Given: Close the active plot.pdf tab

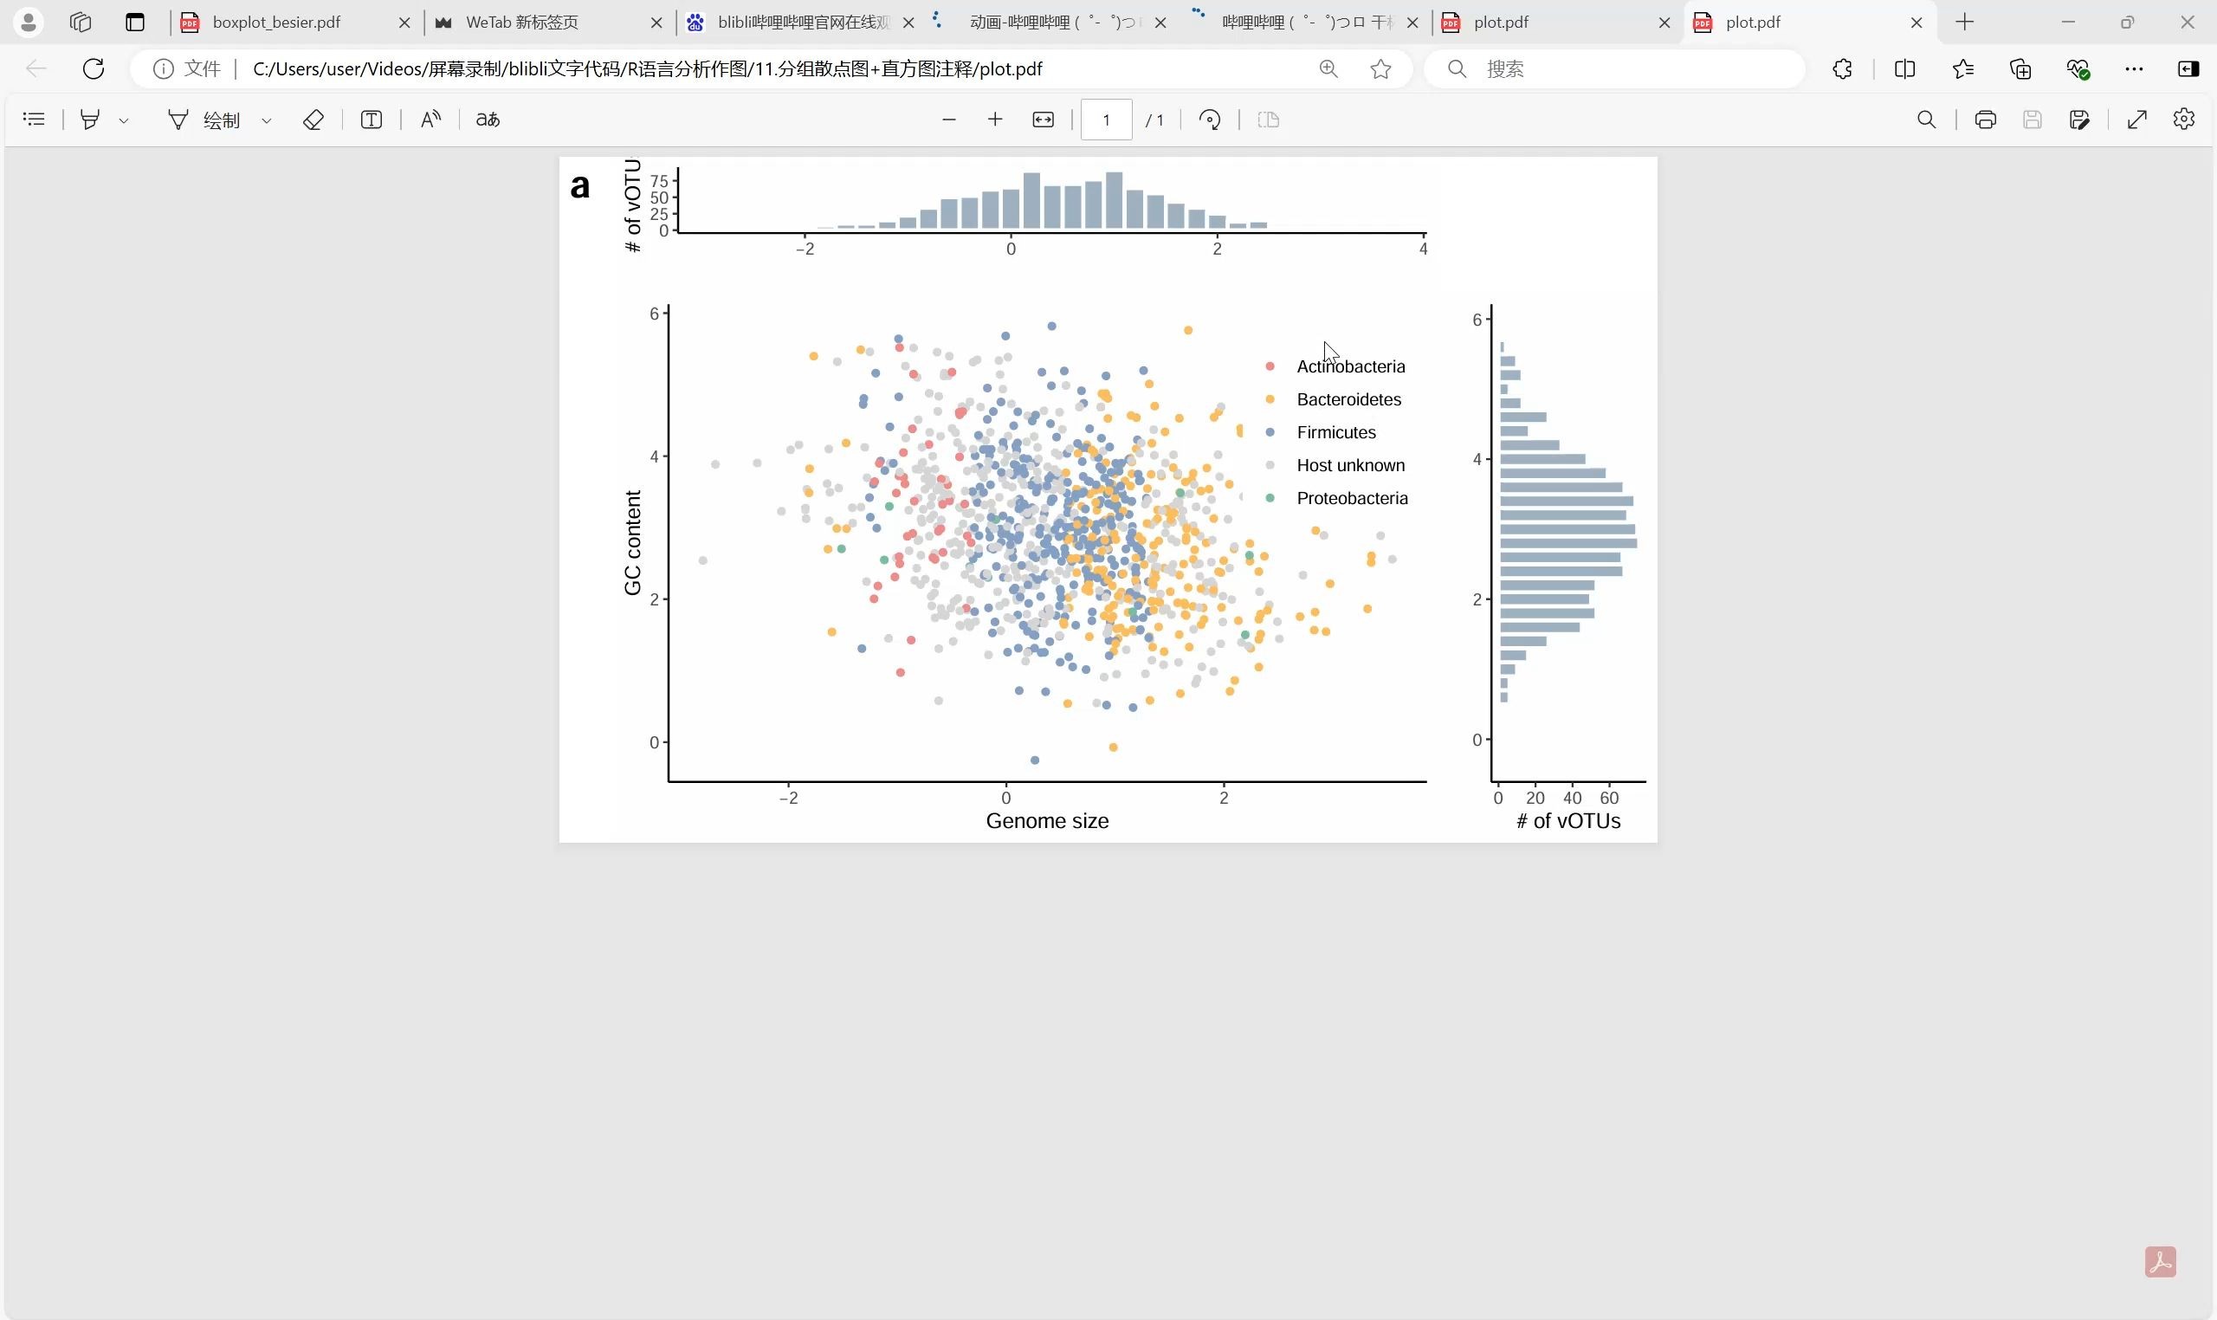Looking at the screenshot, I should pos(1916,23).
